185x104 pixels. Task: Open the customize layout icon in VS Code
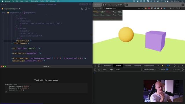(90, 4)
